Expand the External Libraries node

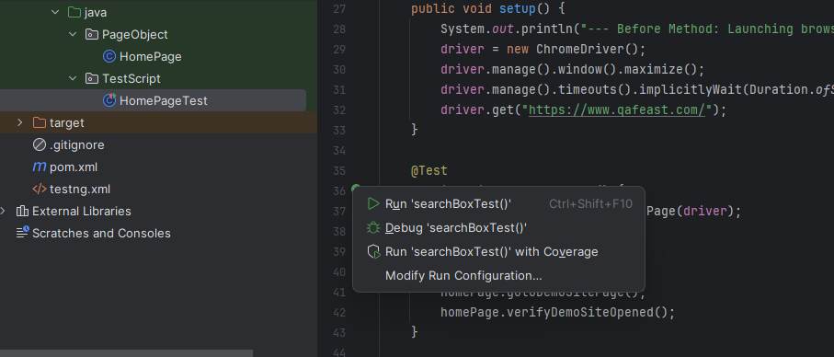coord(3,212)
